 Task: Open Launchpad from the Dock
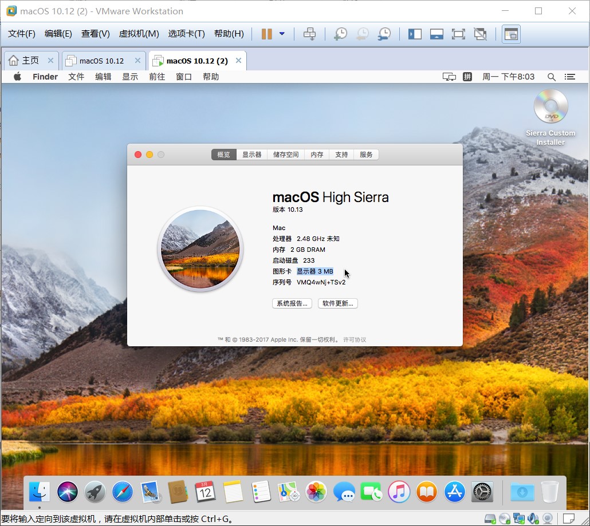click(x=95, y=492)
